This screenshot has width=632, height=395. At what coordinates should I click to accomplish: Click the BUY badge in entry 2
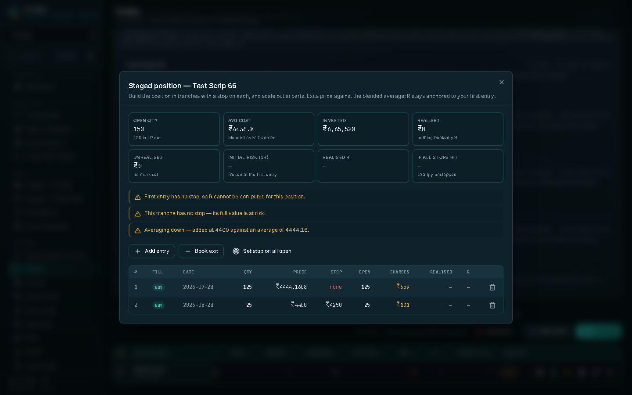(x=158, y=305)
